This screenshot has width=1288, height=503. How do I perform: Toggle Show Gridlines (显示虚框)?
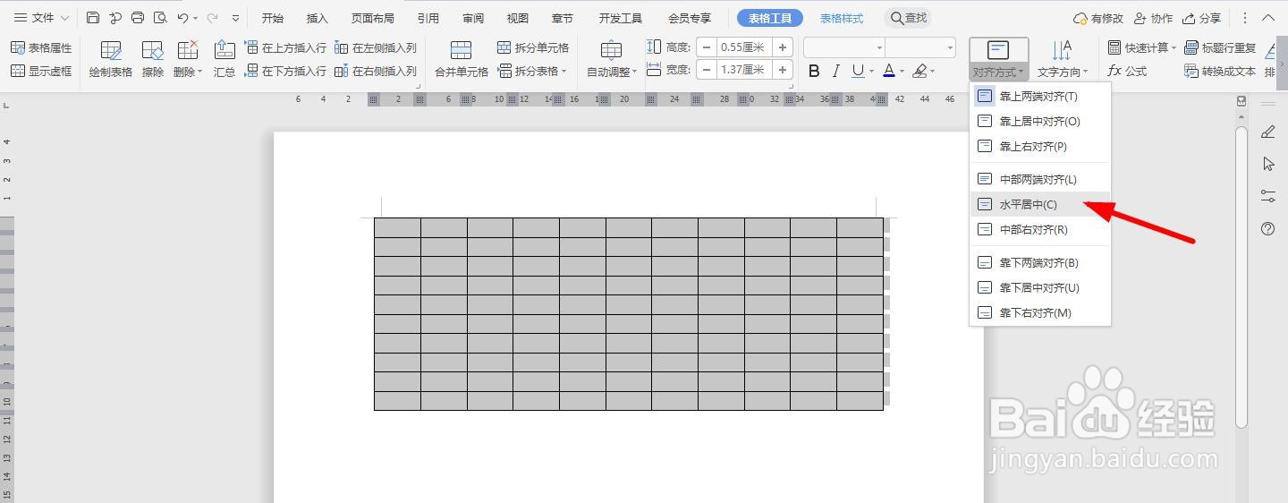(41, 71)
